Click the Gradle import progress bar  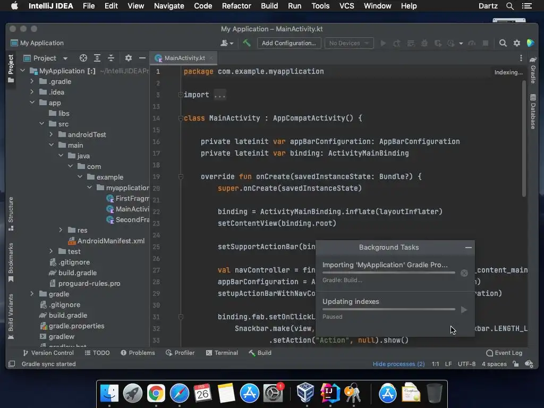(x=388, y=273)
